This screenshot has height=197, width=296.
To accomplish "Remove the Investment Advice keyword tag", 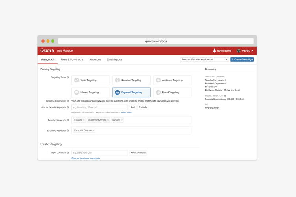I will 108,120.
